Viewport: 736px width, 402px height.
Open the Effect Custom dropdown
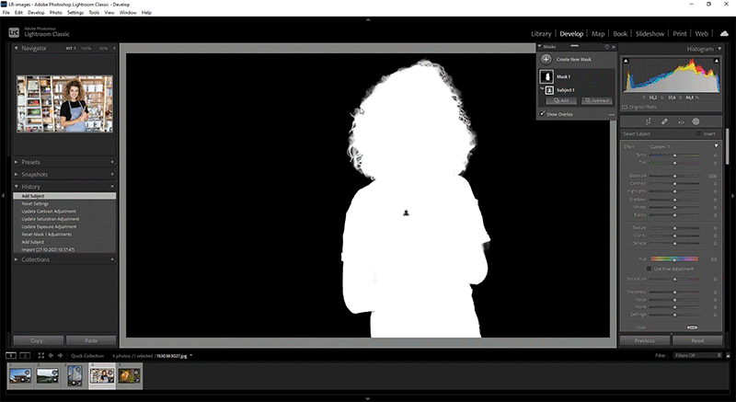(x=661, y=146)
